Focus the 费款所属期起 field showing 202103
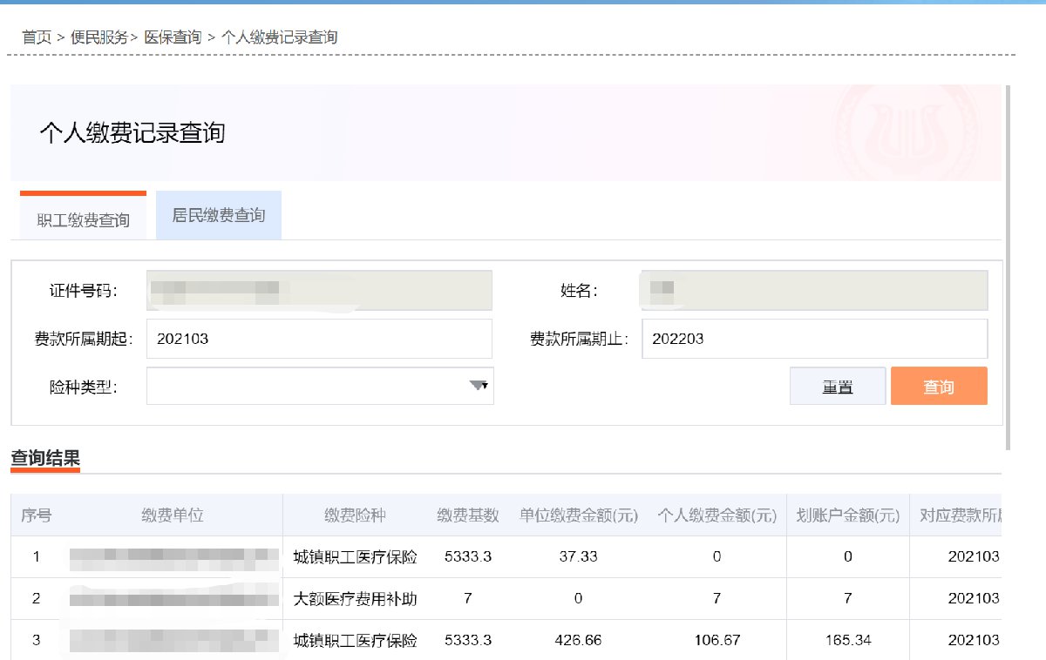The height and width of the screenshot is (660, 1046). pos(319,339)
